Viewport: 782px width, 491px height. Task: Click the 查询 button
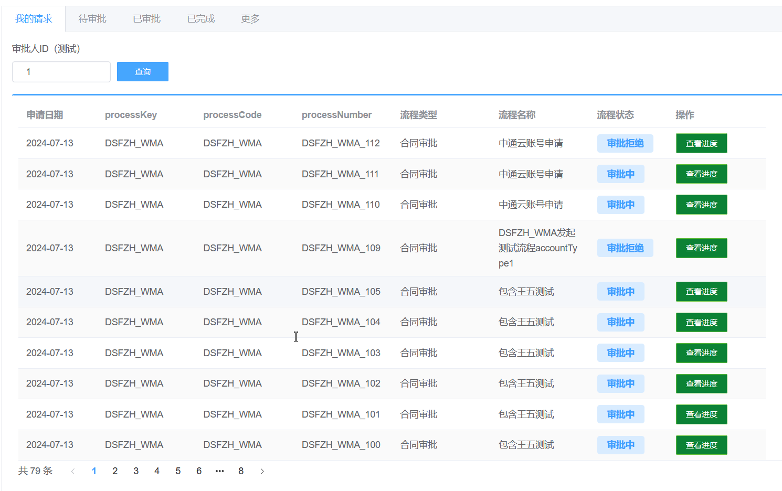[x=143, y=72]
